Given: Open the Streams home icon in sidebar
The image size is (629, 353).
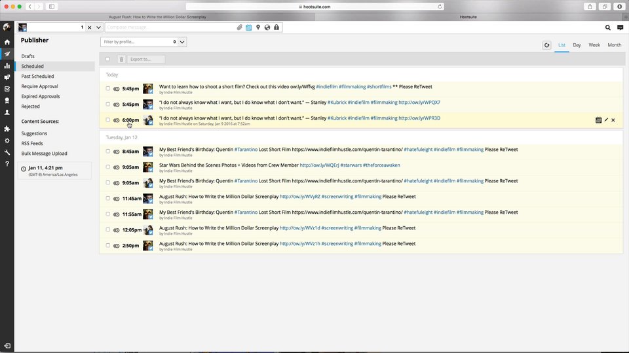Looking at the screenshot, I should point(7,42).
